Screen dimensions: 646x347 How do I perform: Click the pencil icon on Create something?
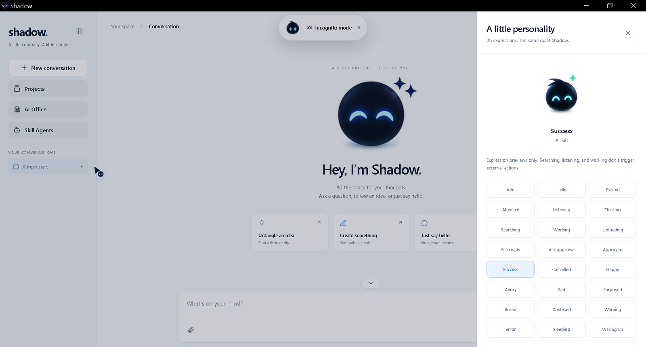point(343,223)
